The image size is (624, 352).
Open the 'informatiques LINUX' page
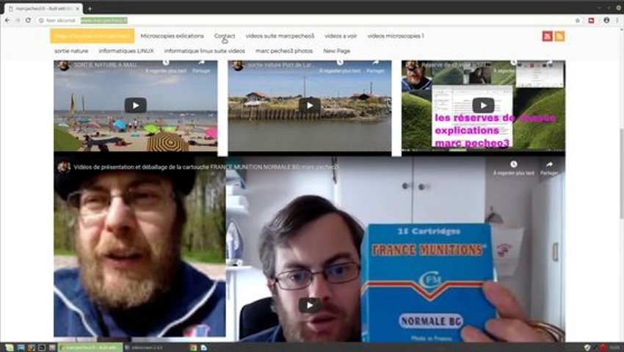point(126,51)
